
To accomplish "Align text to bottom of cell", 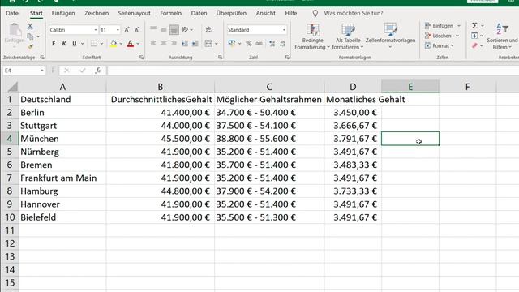I will pos(174,30).
